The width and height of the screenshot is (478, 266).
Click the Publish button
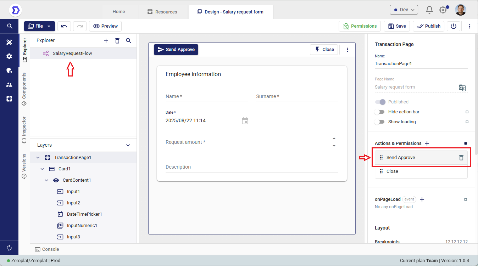tap(428, 26)
